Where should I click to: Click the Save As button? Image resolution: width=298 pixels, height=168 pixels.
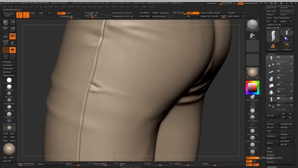286,8
